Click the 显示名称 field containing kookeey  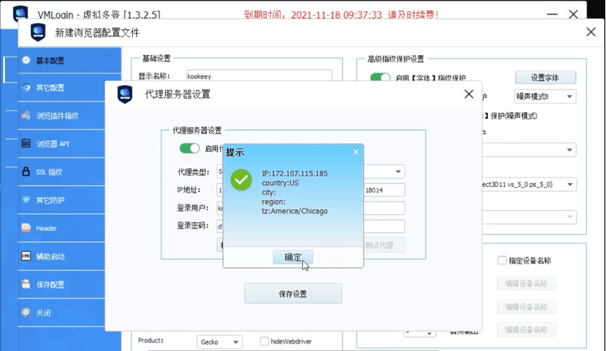pyautogui.click(x=258, y=76)
